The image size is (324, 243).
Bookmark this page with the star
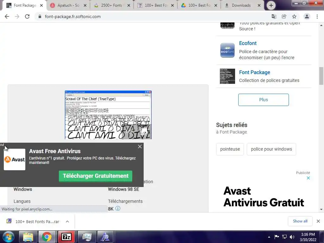click(x=294, y=16)
